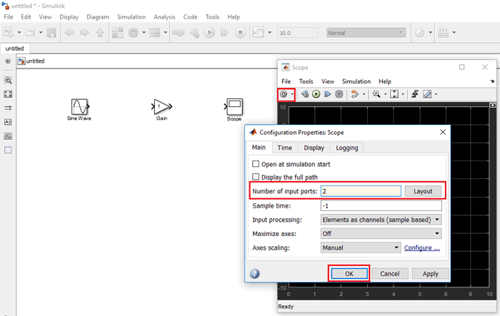Click Step Forward in Simulink main toolbar
The height and width of the screenshot is (316, 500).
[224, 33]
